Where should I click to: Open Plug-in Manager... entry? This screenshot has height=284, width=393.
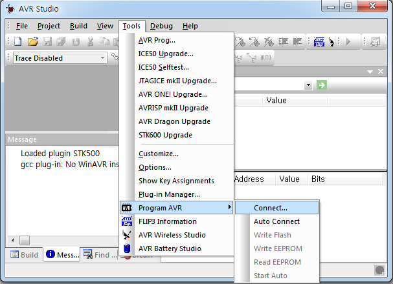pos(177,194)
